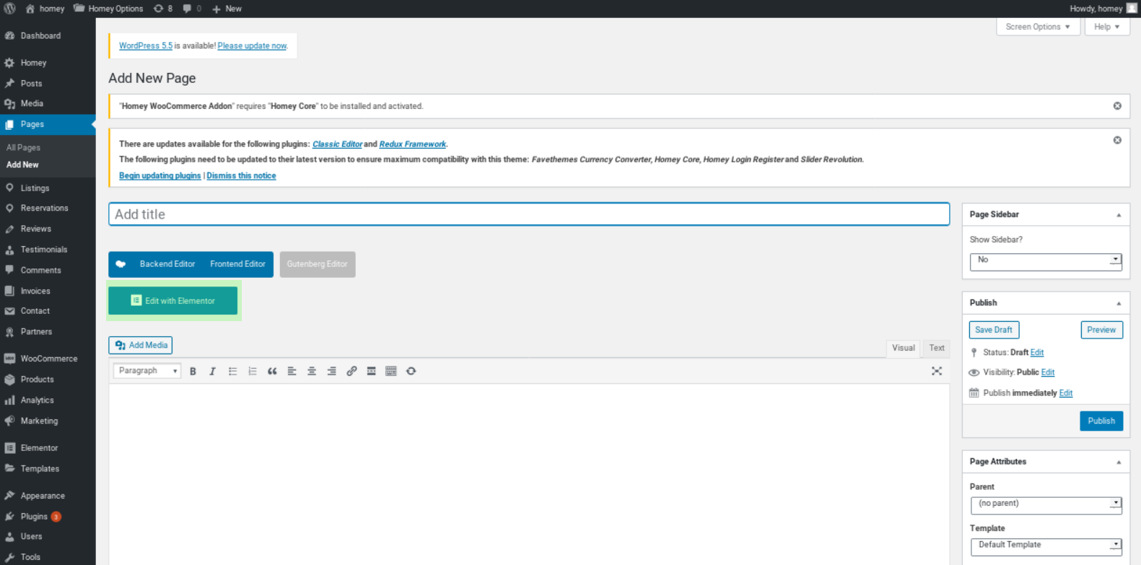Switch to Backend Editor
The height and width of the screenshot is (565, 1141).
(x=167, y=264)
